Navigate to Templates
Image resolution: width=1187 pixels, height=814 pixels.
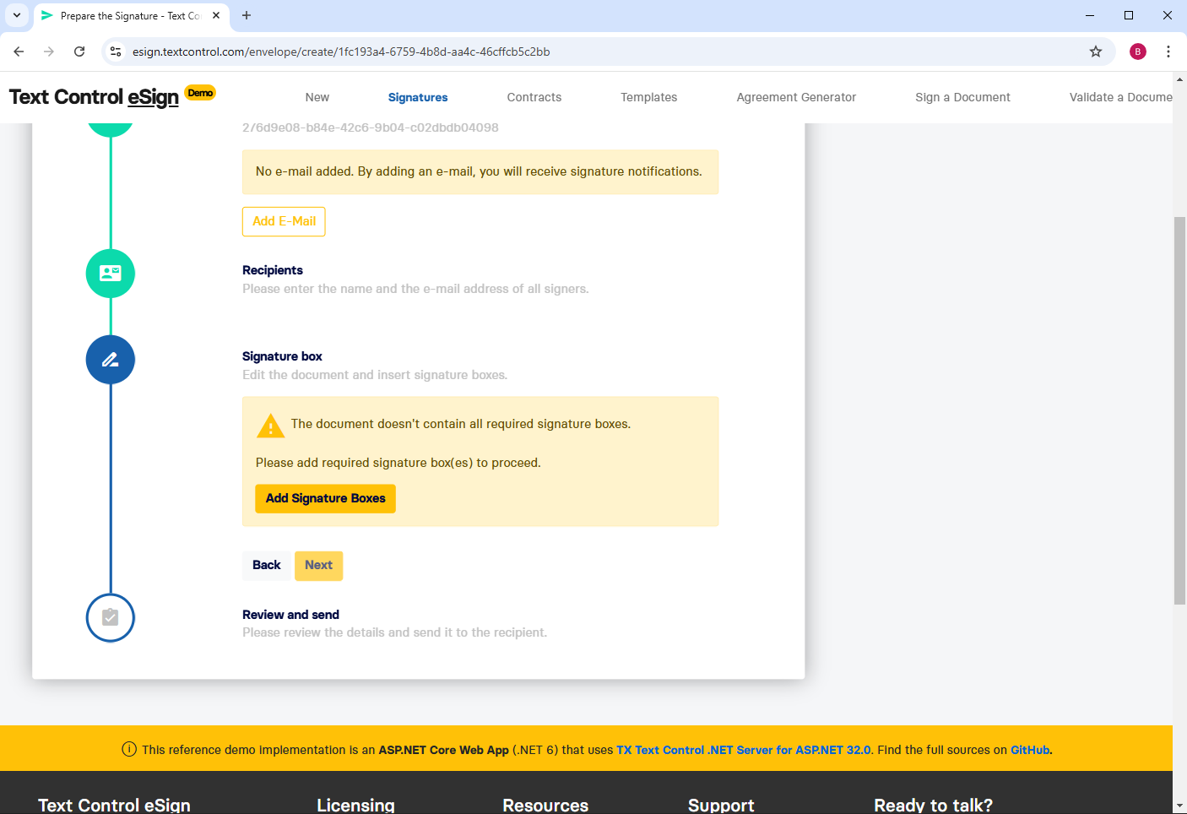649,97
